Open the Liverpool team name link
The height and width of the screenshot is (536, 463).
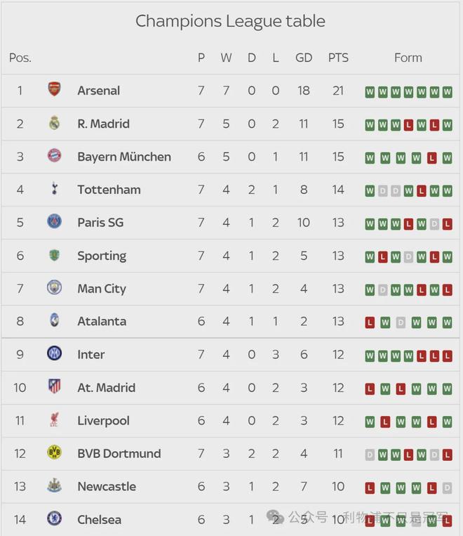103,420
